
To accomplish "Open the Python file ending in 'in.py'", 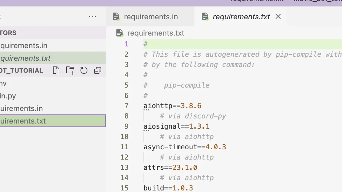I will coord(53,96).
